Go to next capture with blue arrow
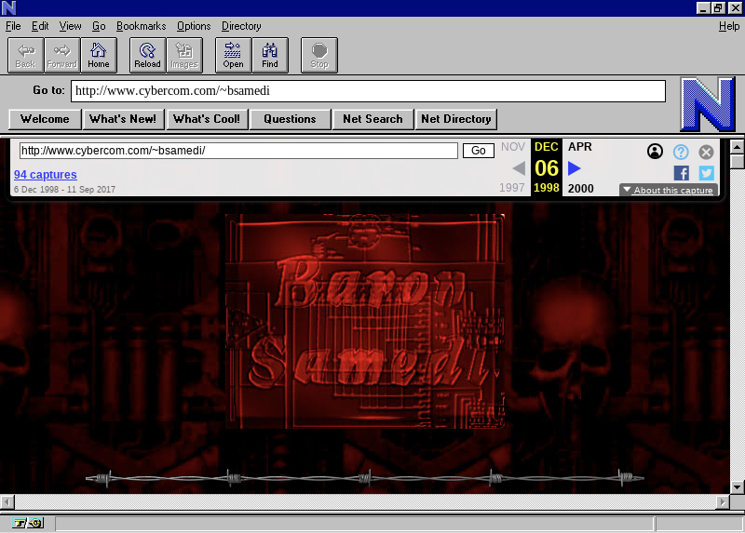 tap(575, 168)
